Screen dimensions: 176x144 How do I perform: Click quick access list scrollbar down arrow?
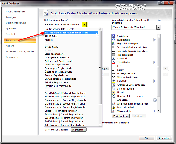159,111
